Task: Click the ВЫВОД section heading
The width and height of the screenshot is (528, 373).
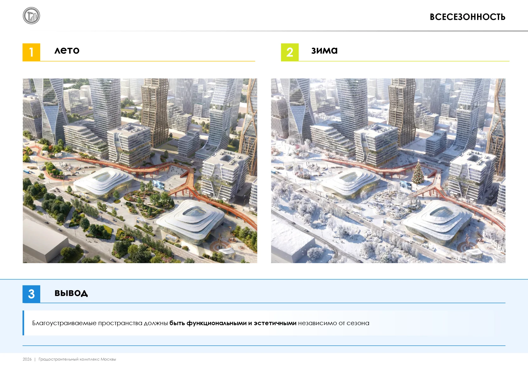Action: [71, 293]
